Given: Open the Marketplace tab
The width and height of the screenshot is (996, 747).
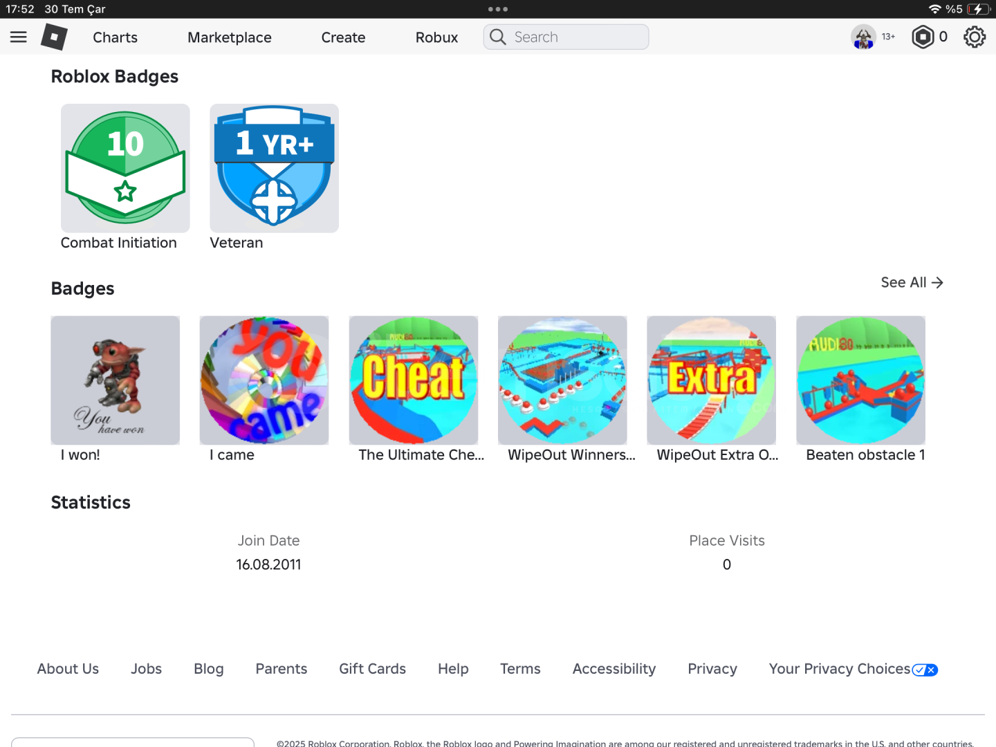Looking at the screenshot, I should click(230, 37).
